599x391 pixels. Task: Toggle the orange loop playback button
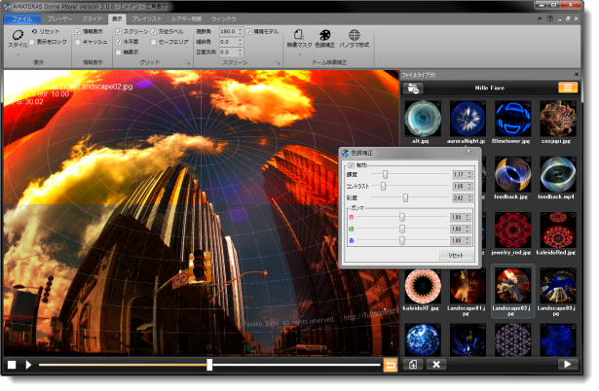click(x=390, y=365)
